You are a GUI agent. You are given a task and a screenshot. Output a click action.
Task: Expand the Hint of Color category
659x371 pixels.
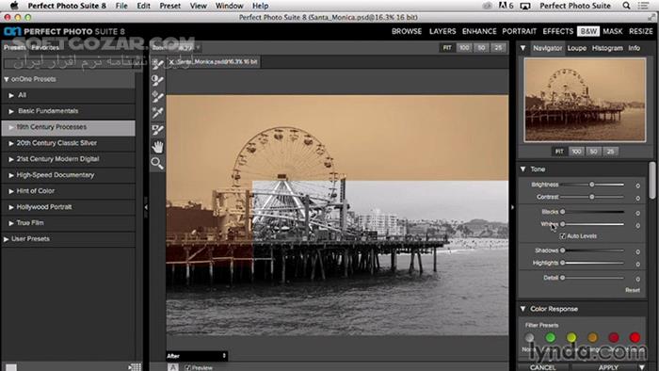[x=11, y=191]
